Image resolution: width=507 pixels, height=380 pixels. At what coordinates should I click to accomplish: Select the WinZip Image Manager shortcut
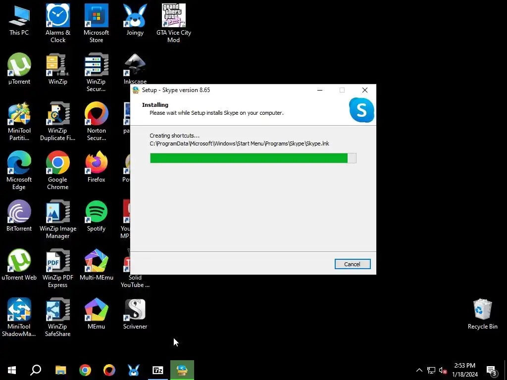(x=58, y=219)
